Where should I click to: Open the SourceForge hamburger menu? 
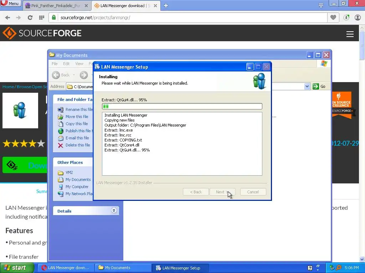click(350, 34)
